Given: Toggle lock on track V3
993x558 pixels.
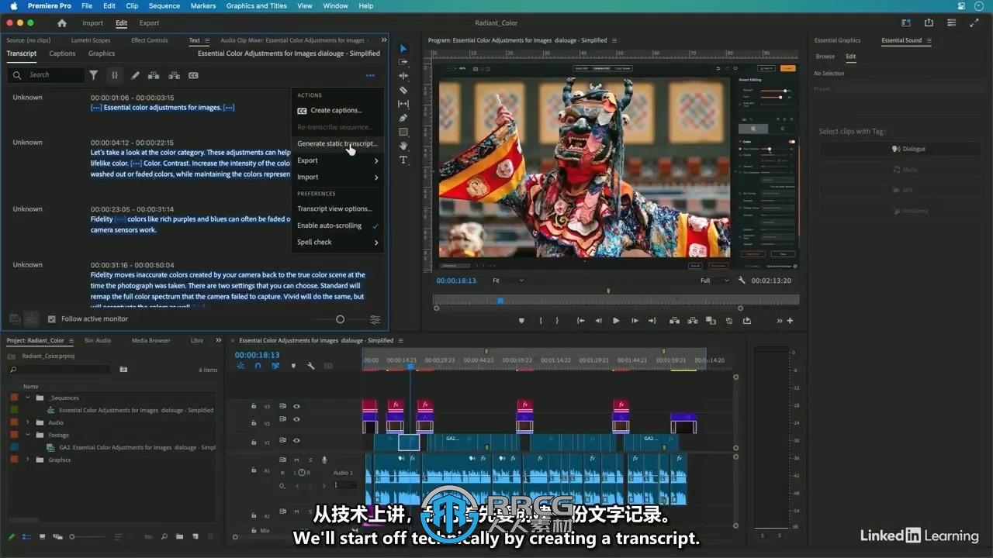Looking at the screenshot, I should (254, 406).
